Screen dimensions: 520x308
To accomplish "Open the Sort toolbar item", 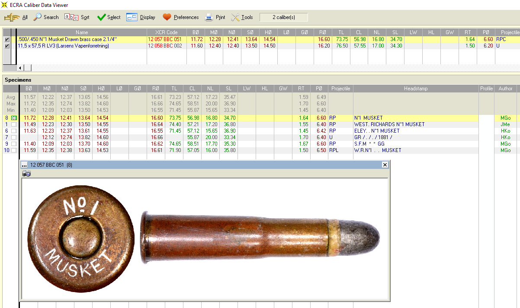I will 77,17.
